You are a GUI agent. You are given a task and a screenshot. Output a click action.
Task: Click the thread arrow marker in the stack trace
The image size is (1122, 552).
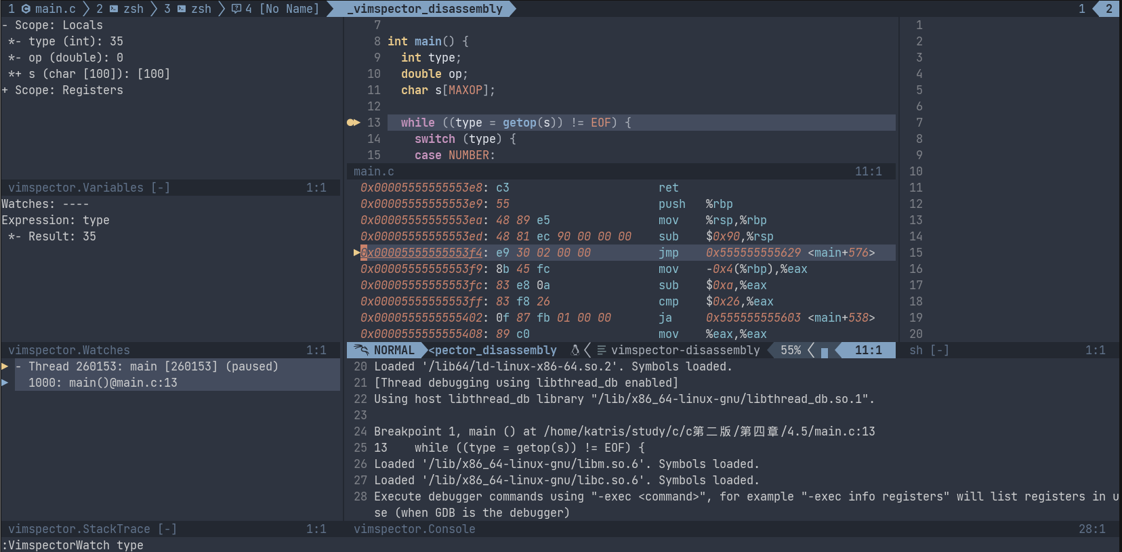tap(5, 366)
